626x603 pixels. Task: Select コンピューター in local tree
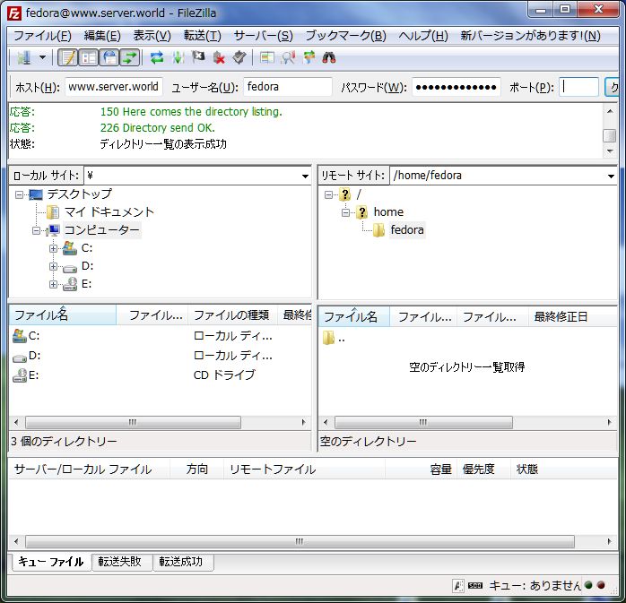[x=102, y=230]
